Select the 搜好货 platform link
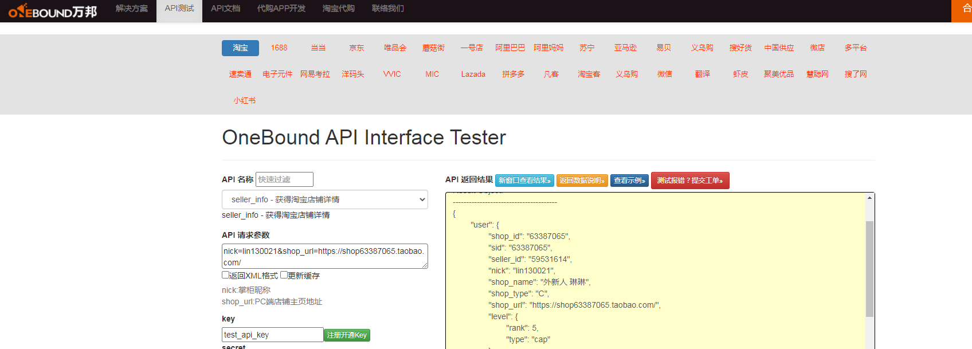This screenshot has height=349, width=972. point(740,48)
